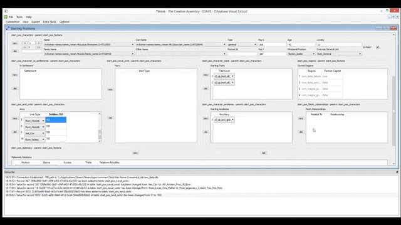The height and width of the screenshot is (225, 401).
Task: Open the Export menu
Action: point(36,22)
